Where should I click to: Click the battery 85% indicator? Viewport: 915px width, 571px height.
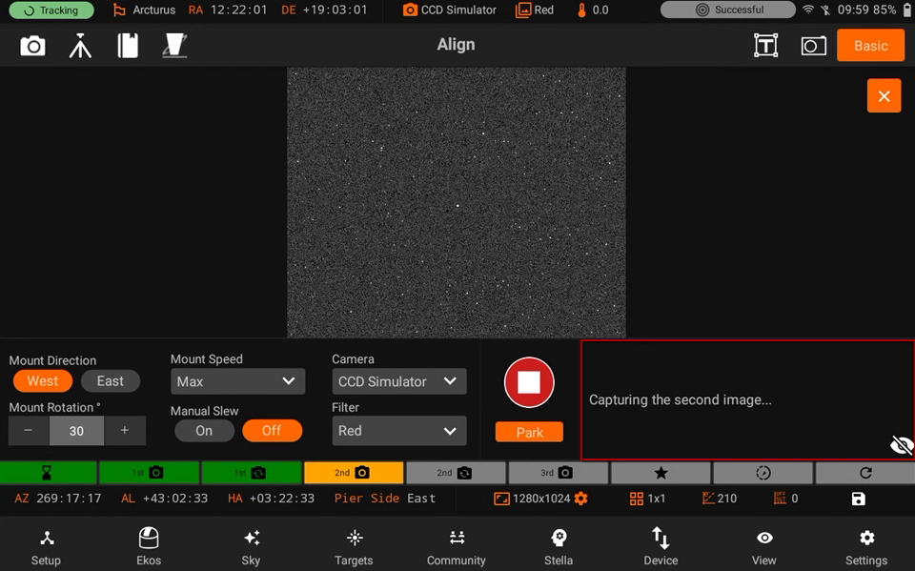click(892, 10)
